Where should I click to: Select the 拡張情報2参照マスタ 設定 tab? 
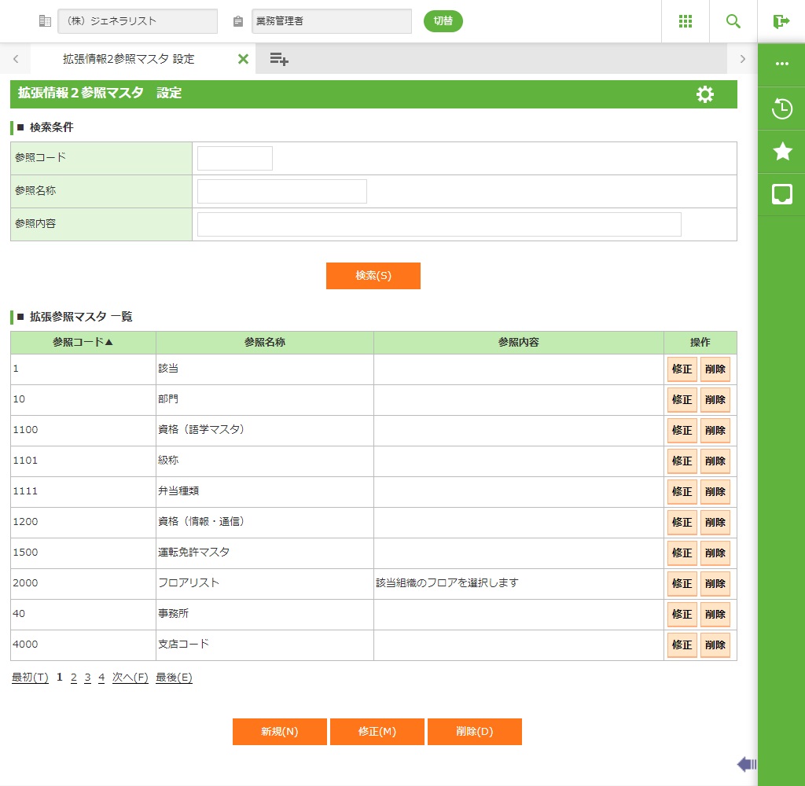(x=129, y=59)
